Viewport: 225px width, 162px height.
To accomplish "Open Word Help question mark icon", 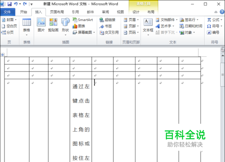I will 222,12.
